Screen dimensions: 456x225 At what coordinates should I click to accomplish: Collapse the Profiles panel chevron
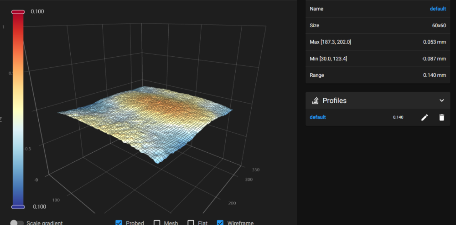[x=441, y=100]
